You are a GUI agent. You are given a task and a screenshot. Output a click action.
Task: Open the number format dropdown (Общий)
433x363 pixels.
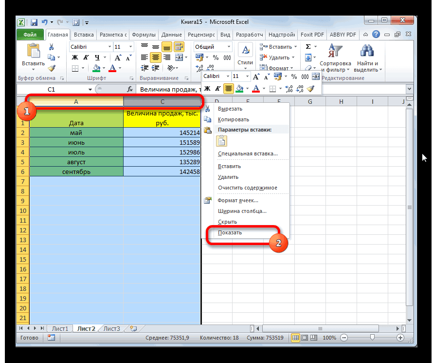coord(229,47)
